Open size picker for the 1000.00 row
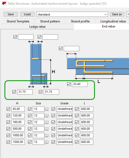 [47, 135]
